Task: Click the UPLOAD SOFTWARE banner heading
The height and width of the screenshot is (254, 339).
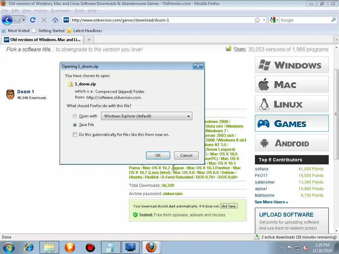Action: pyautogui.click(x=286, y=215)
